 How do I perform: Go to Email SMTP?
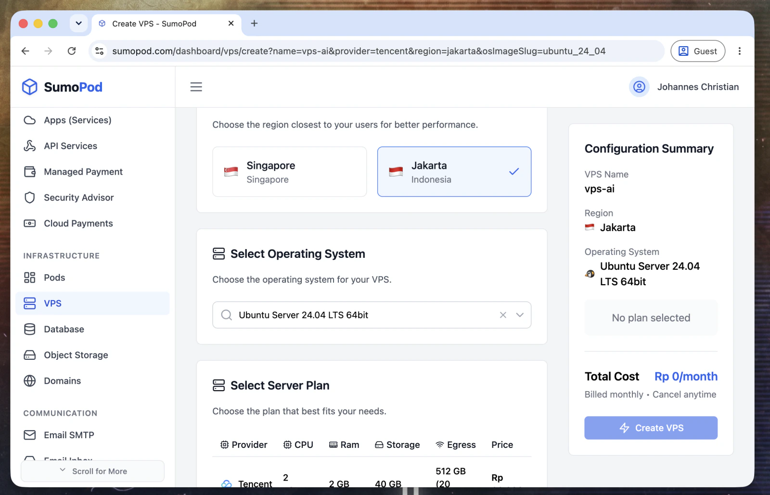92,435
